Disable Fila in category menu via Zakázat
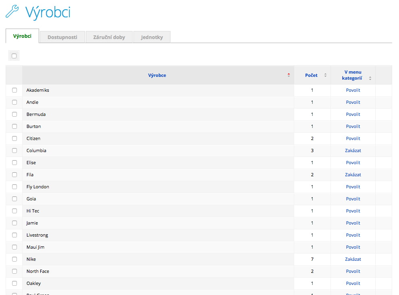399x295 pixels. pos(353,175)
